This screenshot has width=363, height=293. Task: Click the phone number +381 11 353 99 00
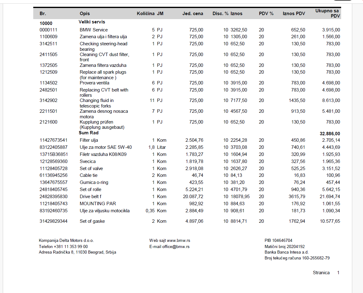coord(71,247)
